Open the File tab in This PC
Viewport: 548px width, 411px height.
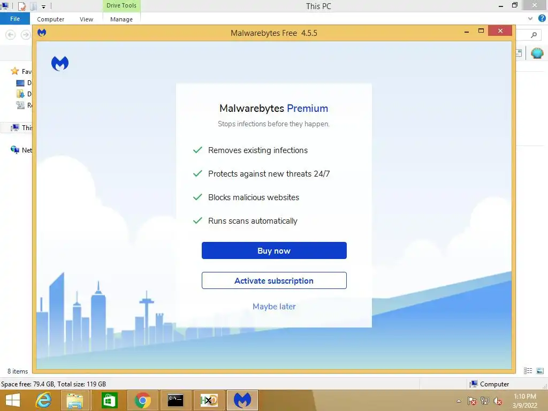(x=14, y=19)
